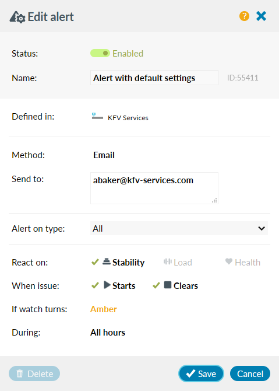Cancel editing the alert

(250, 373)
